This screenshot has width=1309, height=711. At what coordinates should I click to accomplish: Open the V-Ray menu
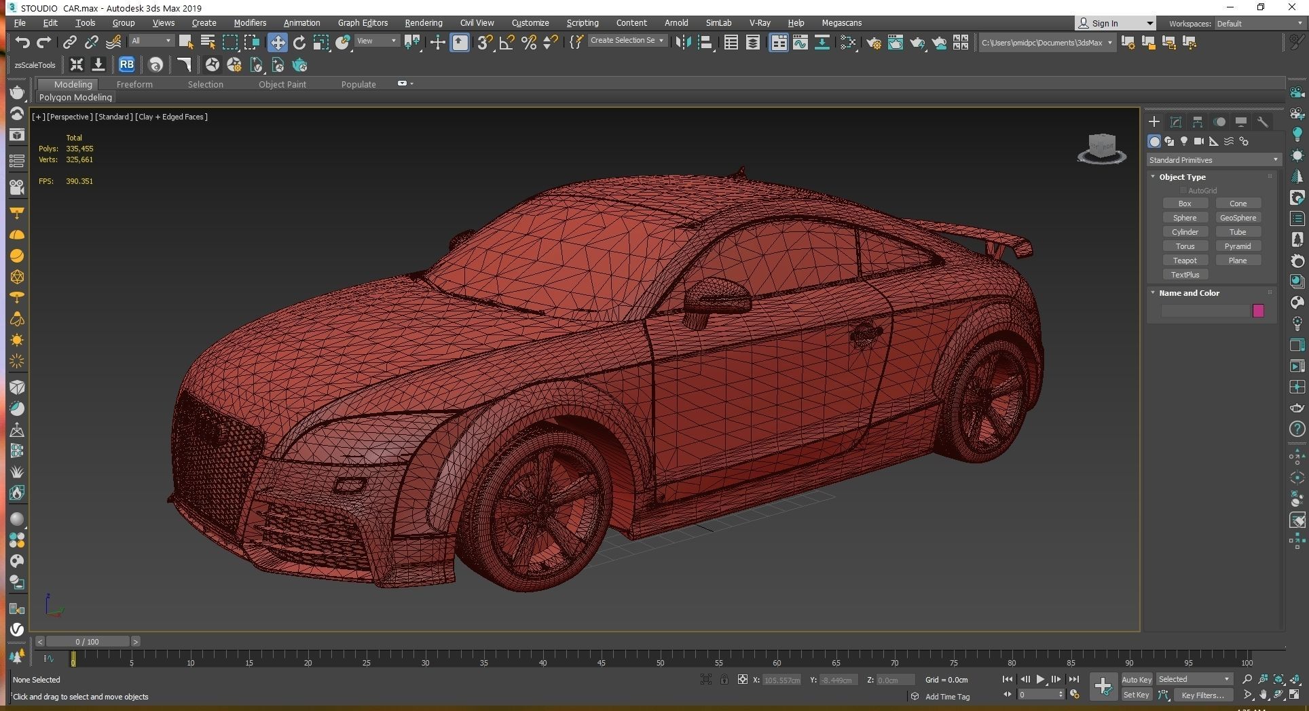click(759, 23)
